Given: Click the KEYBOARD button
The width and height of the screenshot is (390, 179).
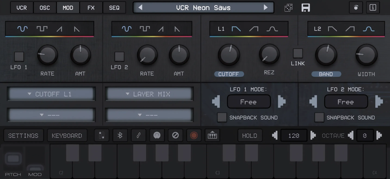Looking at the screenshot, I should coord(67,136).
